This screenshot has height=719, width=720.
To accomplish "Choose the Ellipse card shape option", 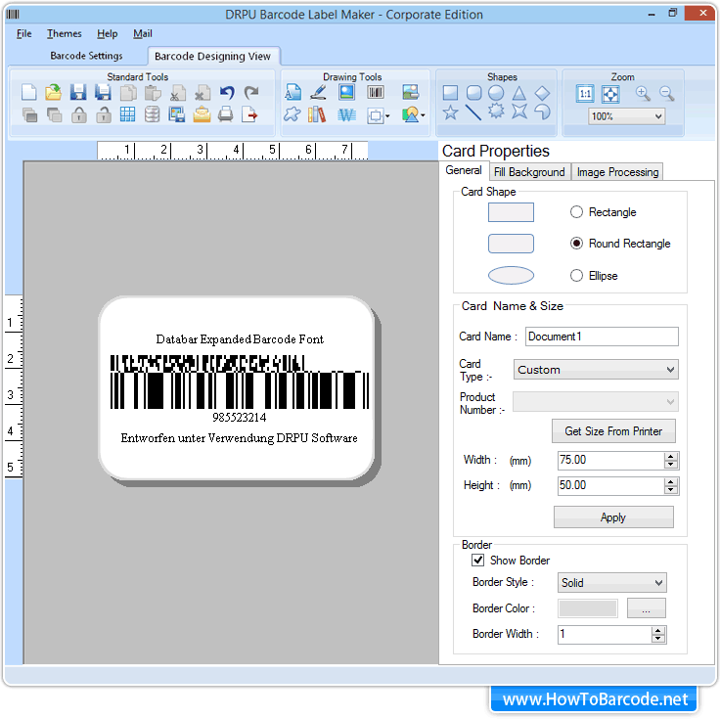I will pyautogui.click(x=576, y=276).
